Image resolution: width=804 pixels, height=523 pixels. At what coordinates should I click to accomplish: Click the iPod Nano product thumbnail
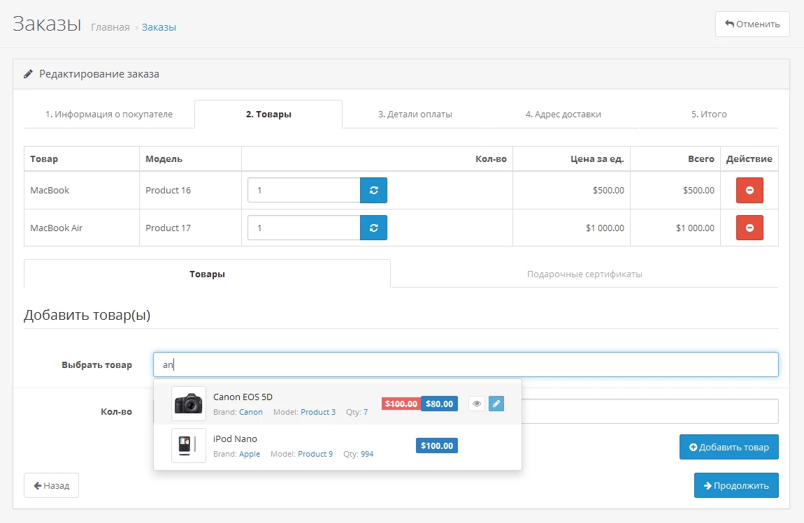pos(188,445)
